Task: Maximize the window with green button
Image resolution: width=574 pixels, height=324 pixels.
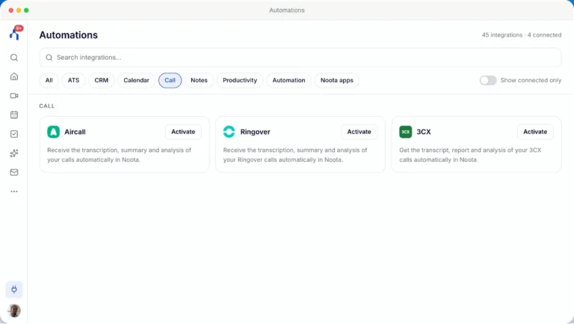Action: coord(26,10)
